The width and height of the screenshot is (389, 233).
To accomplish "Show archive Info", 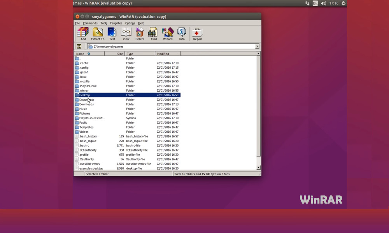I will [x=182, y=34].
